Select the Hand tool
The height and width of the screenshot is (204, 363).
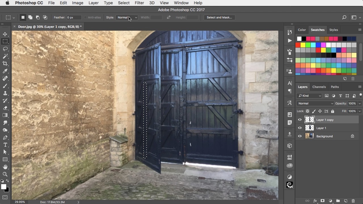point(5,167)
